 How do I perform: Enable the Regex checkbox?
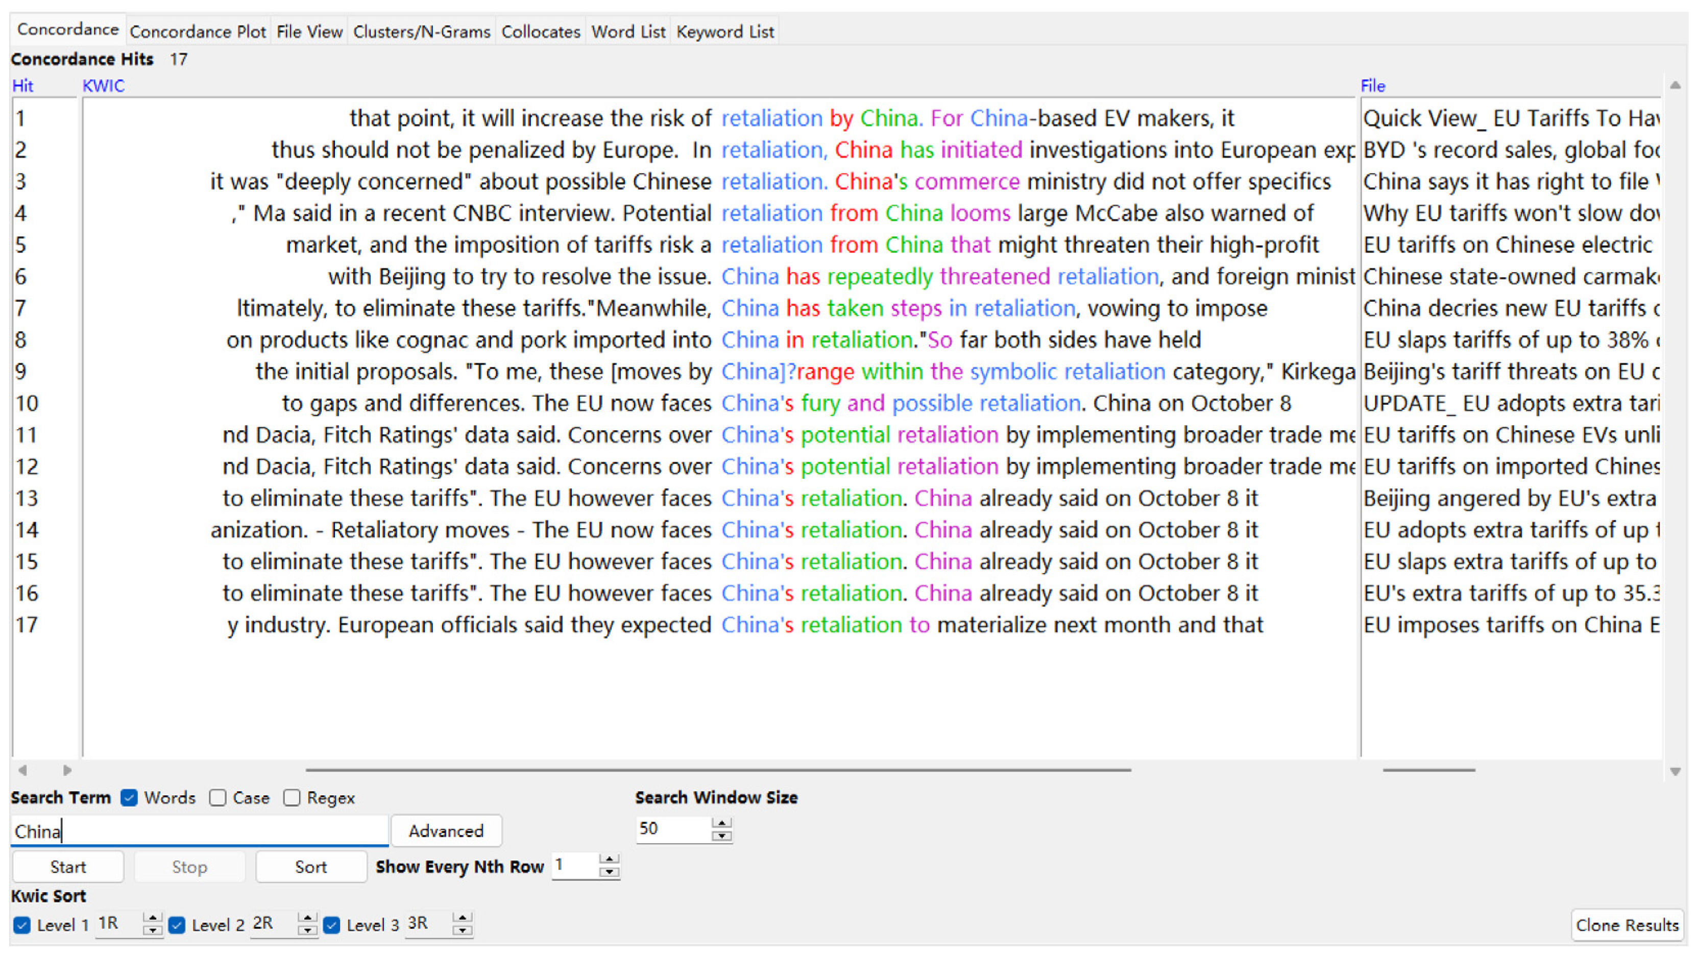292,798
